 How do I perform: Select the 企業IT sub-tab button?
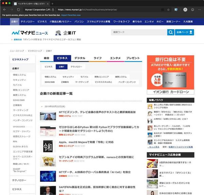click(x=62, y=67)
